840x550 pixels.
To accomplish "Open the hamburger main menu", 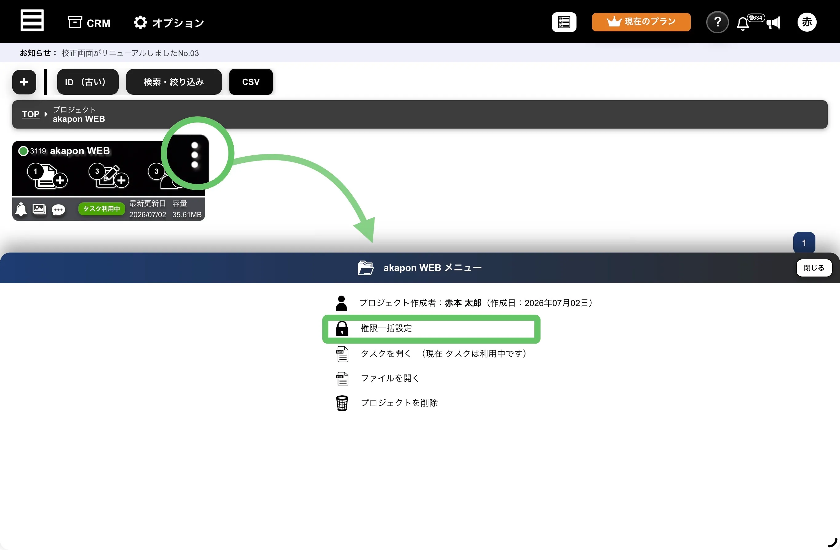I will tap(32, 21).
